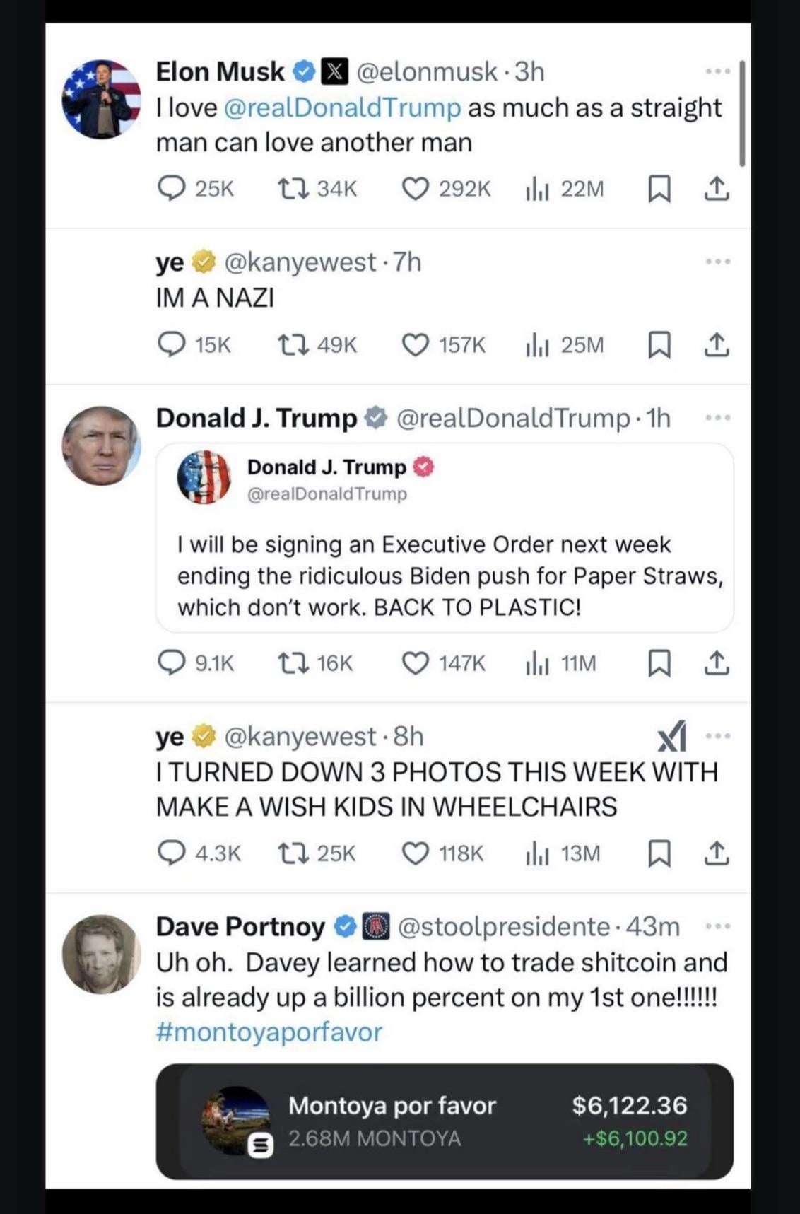The width and height of the screenshot is (800, 1214).
Task: Bookmark the ye tweet posted 7h ago
Action: coord(659,345)
